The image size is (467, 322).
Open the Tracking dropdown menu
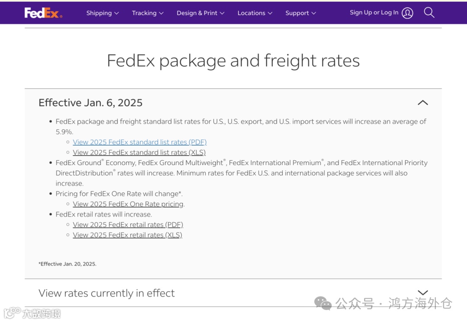point(148,13)
